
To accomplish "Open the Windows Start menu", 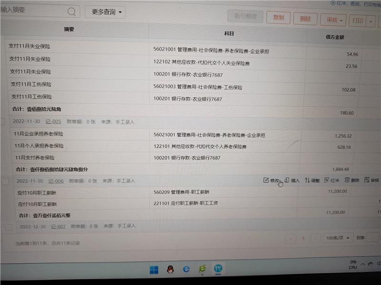I will point(154,270).
